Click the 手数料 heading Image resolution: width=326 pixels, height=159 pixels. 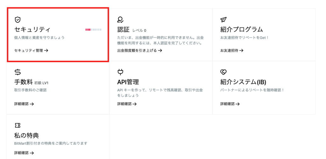click(x=23, y=82)
